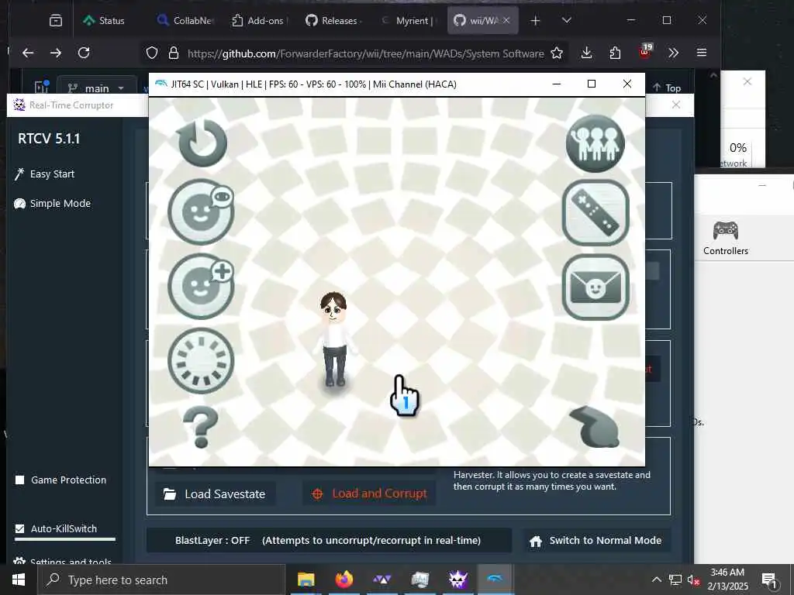This screenshot has height=595, width=794.
Task: Click the Send Mii envelope icon
Action: (x=595, y=287)
